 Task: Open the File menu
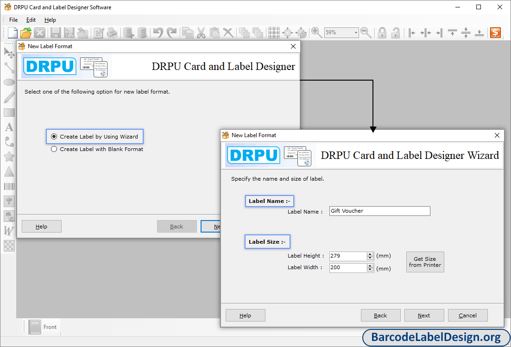click(x=13, y=20)
